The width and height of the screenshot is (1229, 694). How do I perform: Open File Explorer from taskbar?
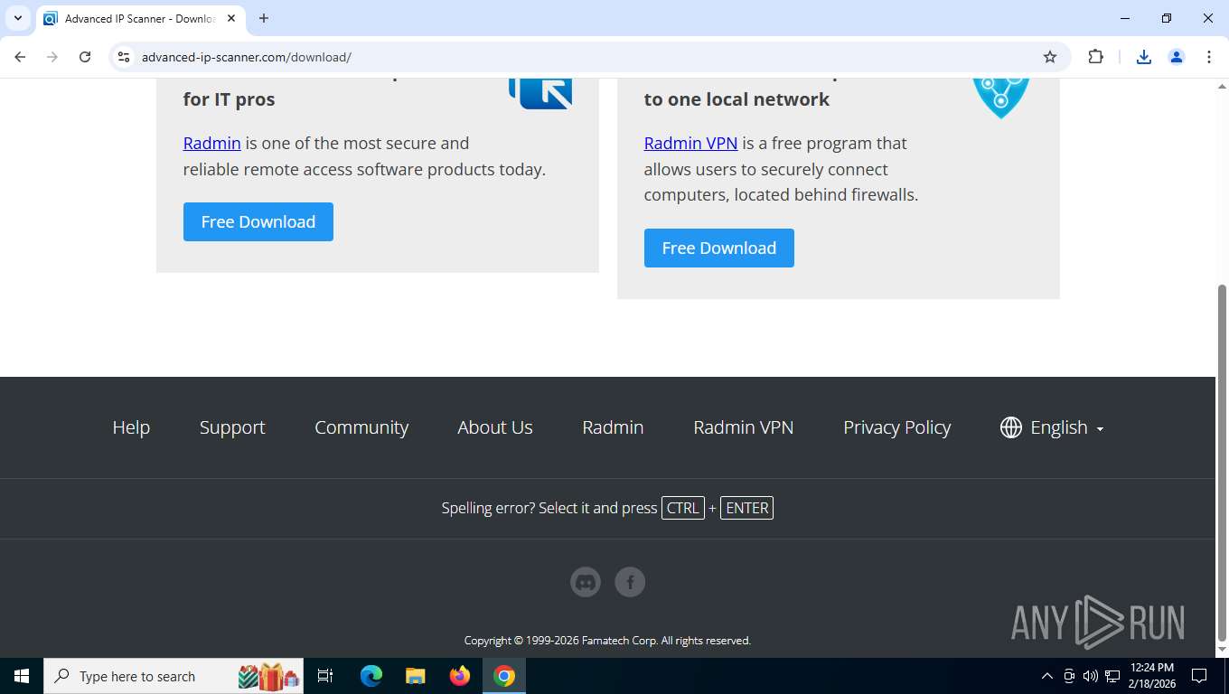416,676
